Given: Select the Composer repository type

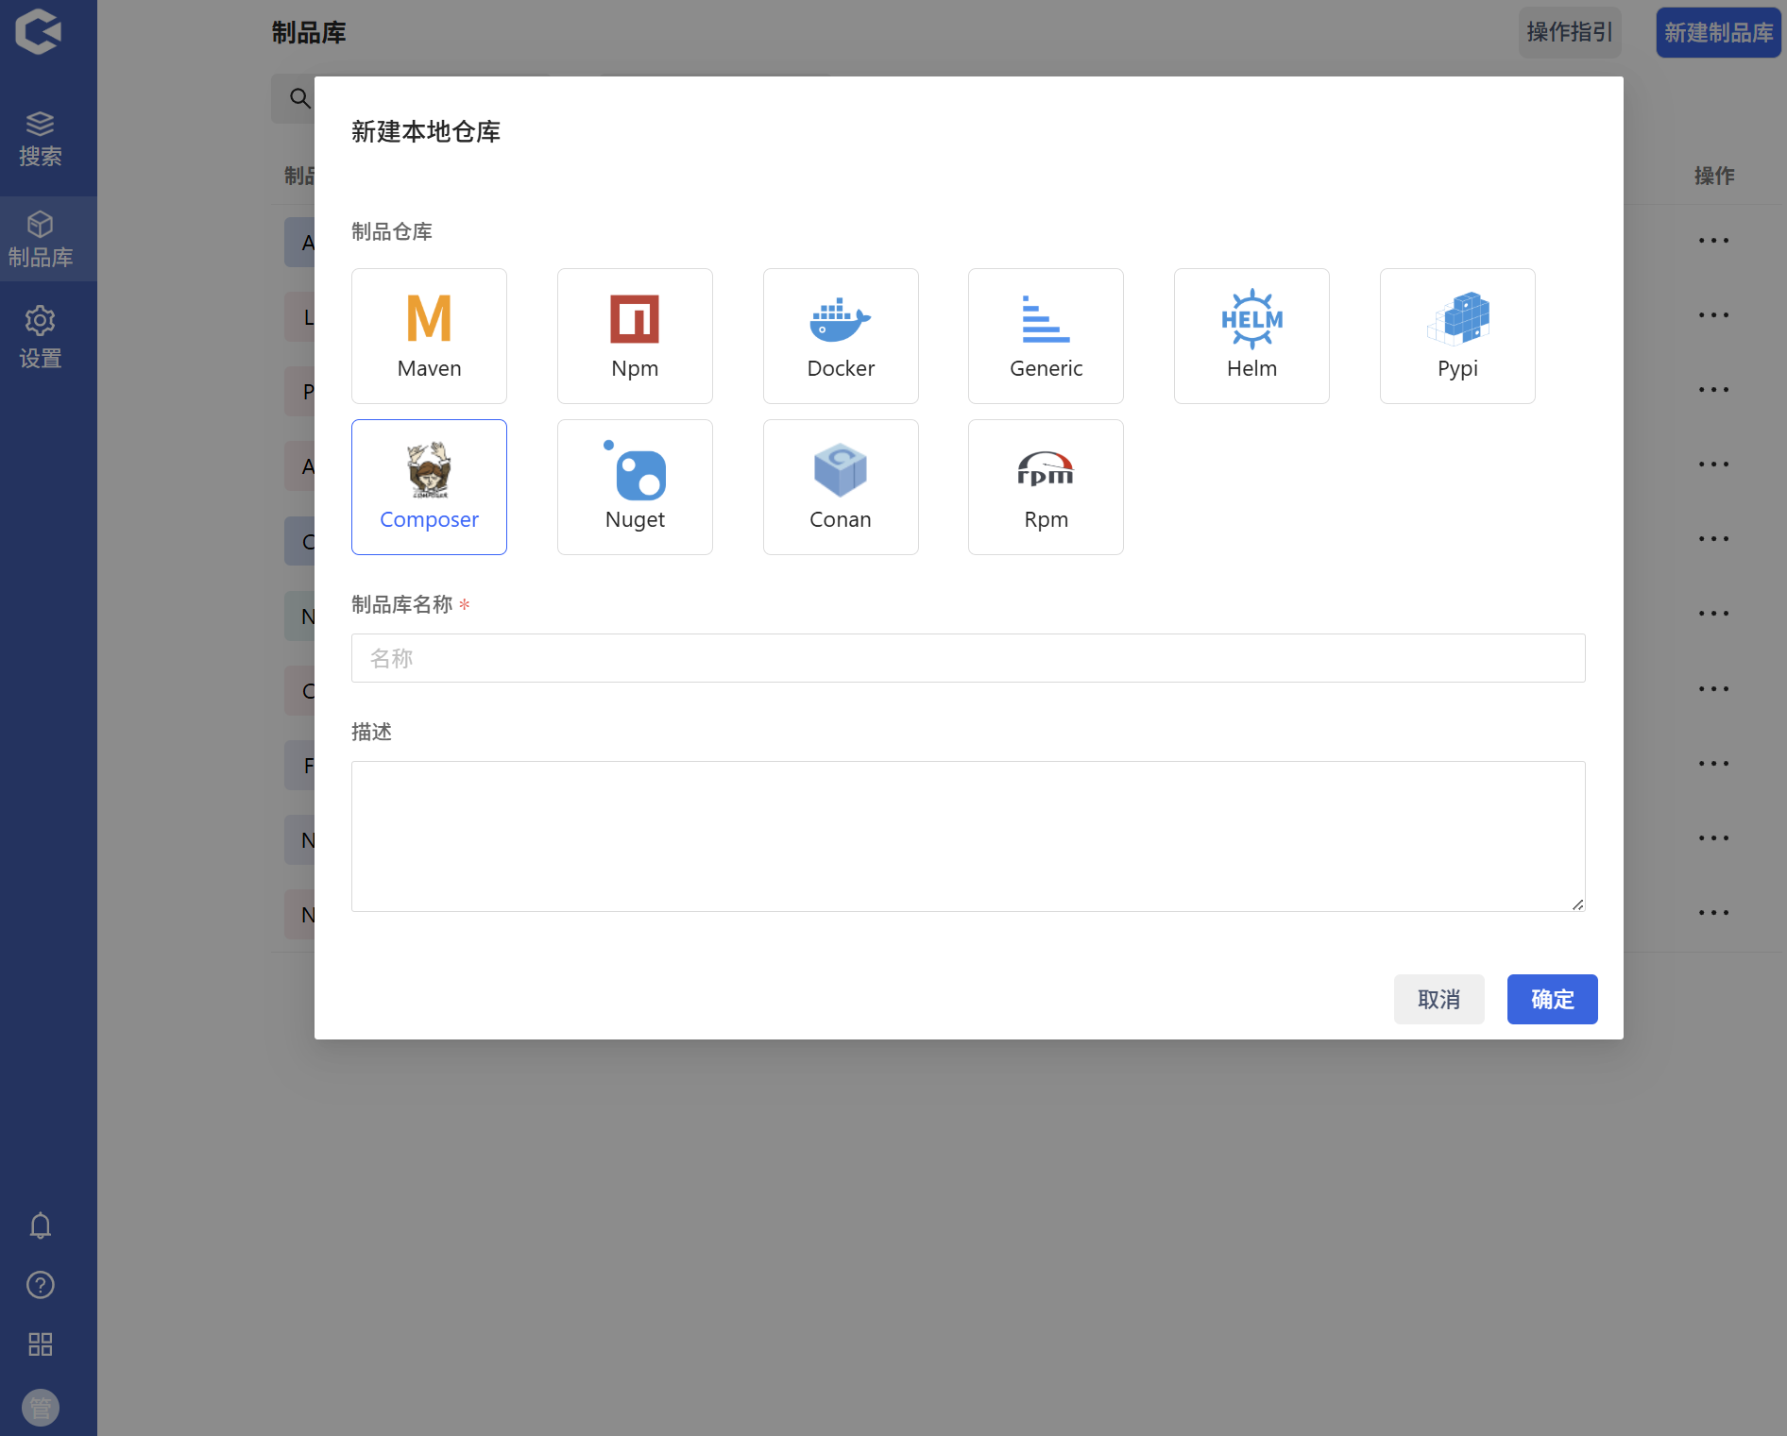Looking at the screenshot, I should click(429, 487).
